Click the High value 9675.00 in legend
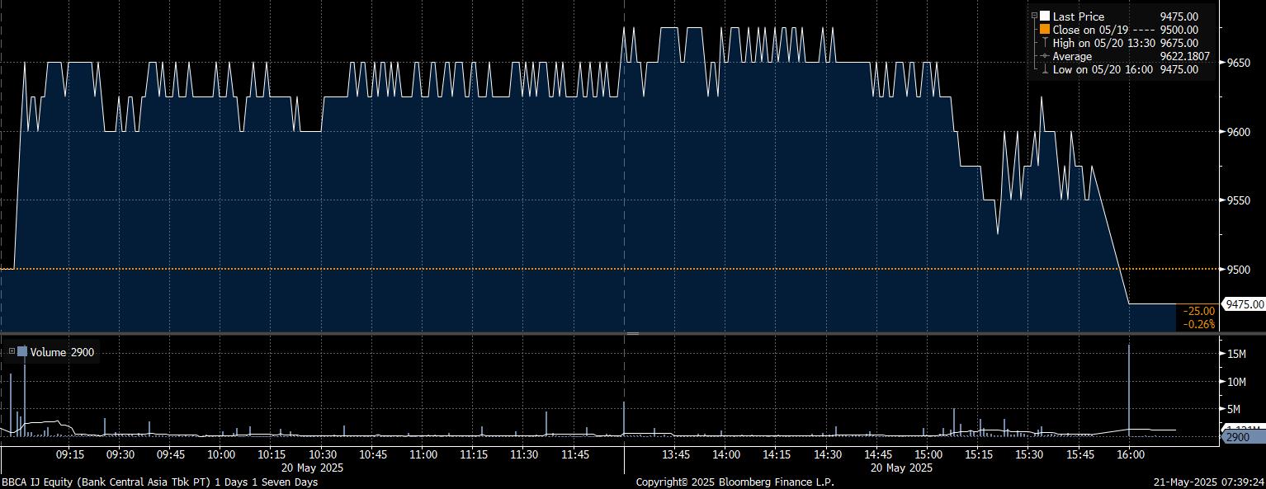1266x489 pixels. tap(1179, 43)
